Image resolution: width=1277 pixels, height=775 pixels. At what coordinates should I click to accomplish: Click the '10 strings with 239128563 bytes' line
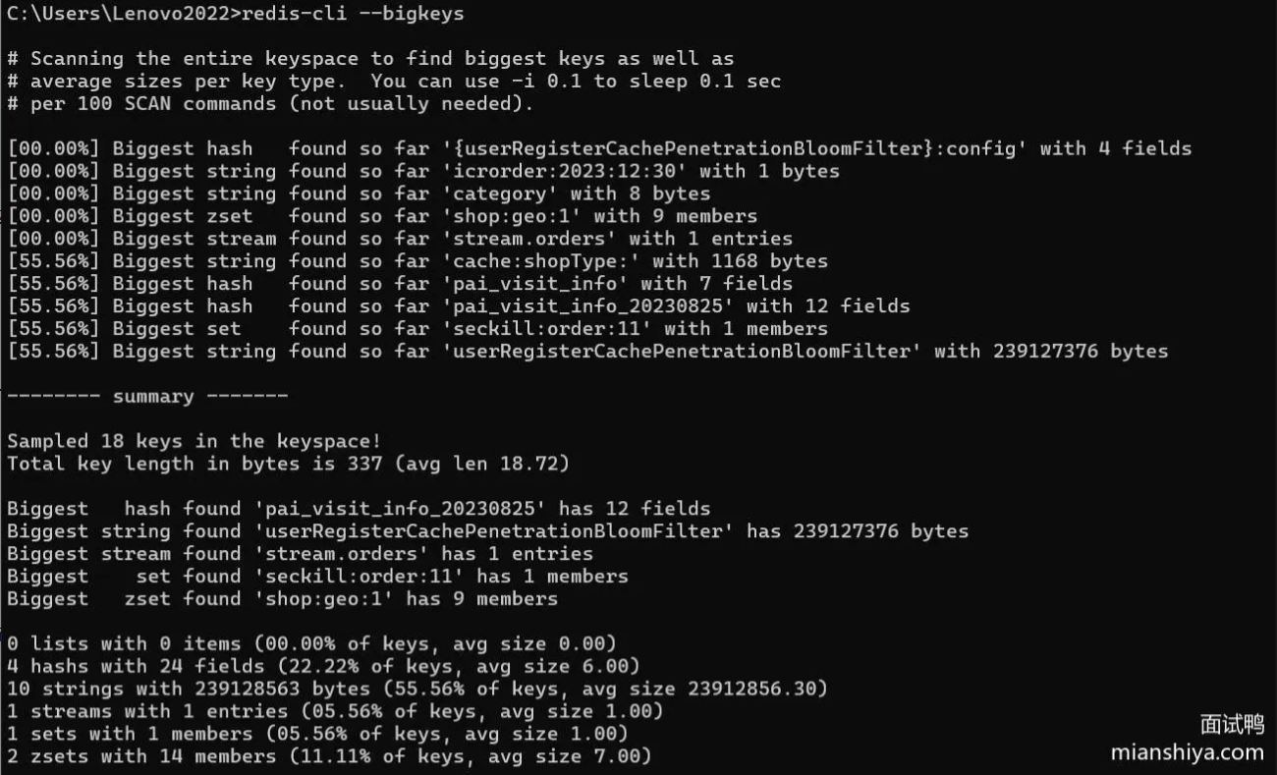[416, 689]
